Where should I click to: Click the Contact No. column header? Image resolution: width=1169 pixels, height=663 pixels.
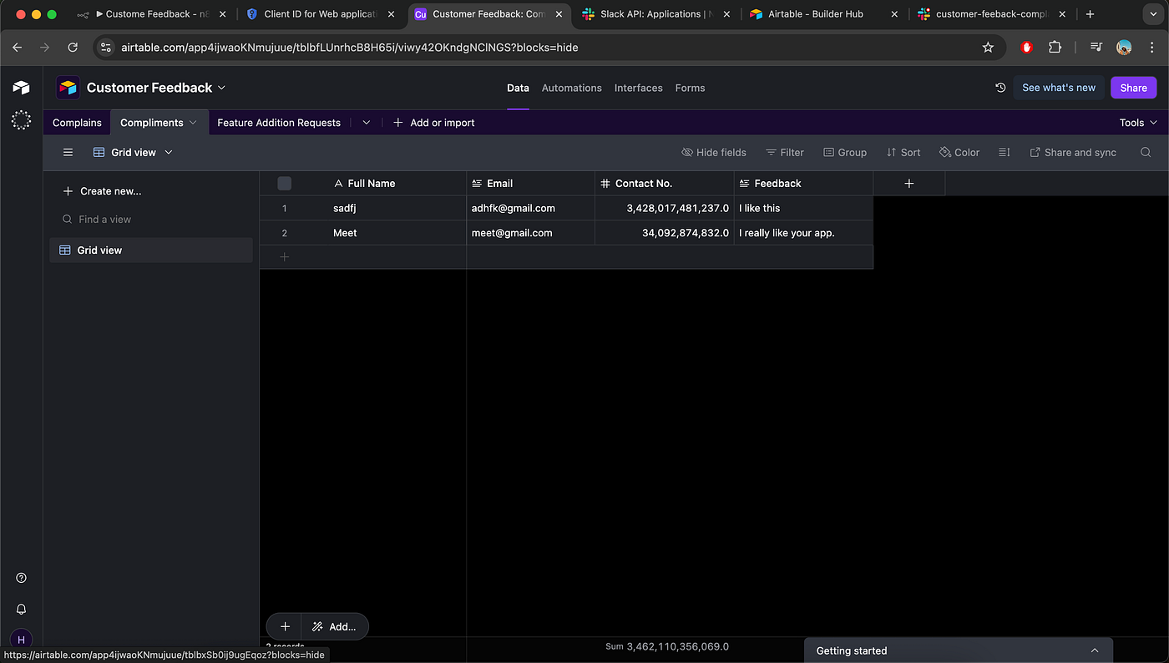(665, 184)
